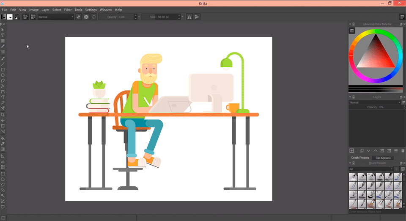
Task: Pick the Fill bucket tool
Action: 3,138
